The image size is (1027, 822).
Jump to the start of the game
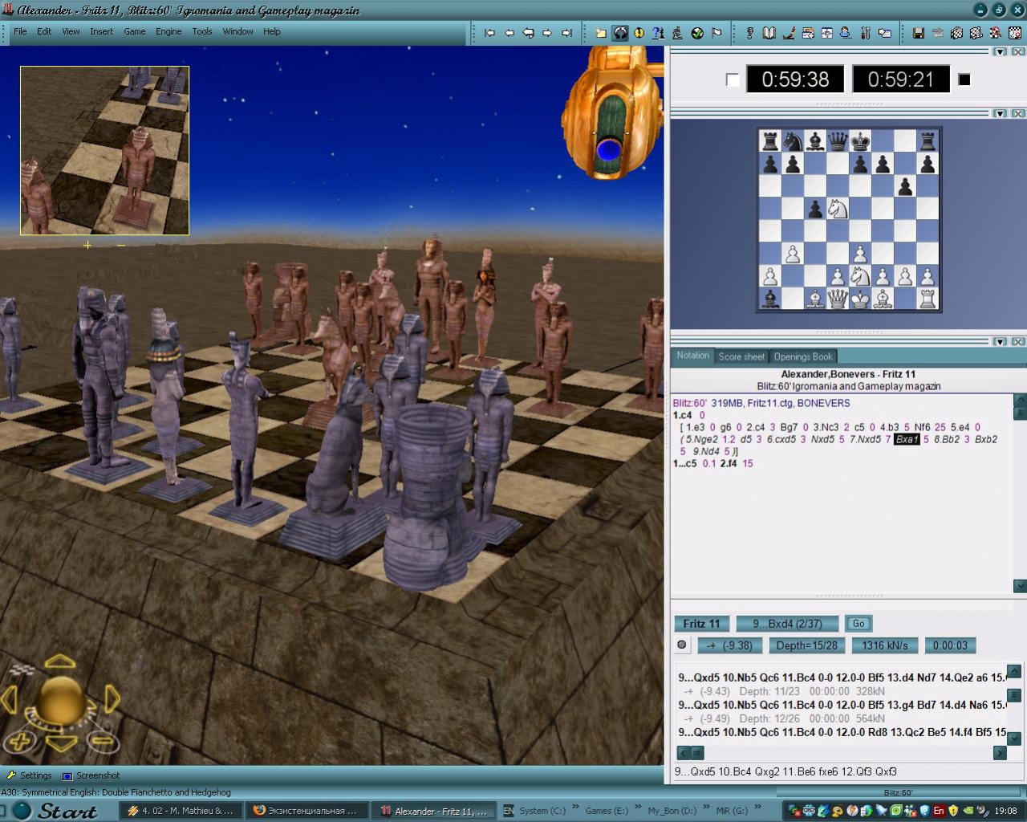click(489, 33)
